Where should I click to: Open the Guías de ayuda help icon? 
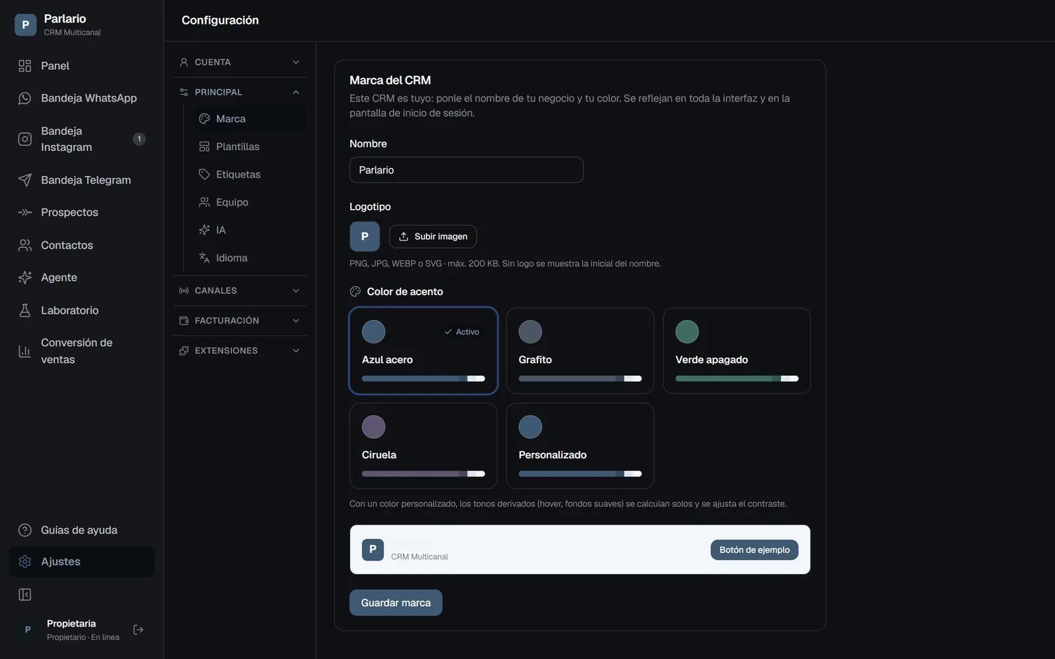pos(25,530)
